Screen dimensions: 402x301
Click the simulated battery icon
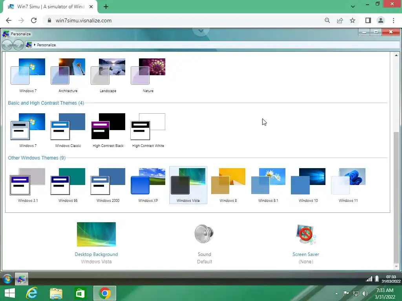pos(377,279)
